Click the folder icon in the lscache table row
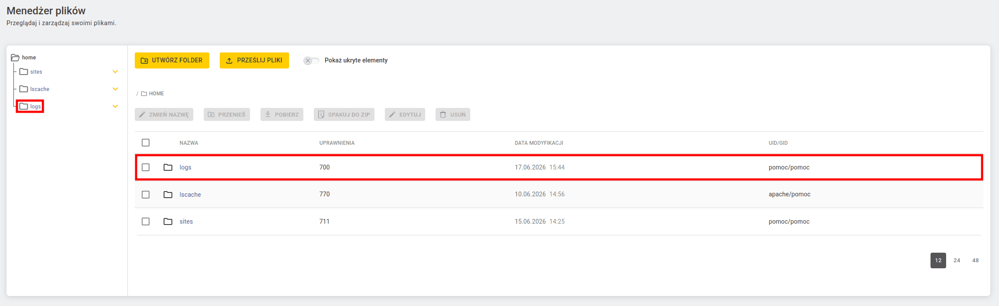This screenshot has width=999, height=306. 168,195
